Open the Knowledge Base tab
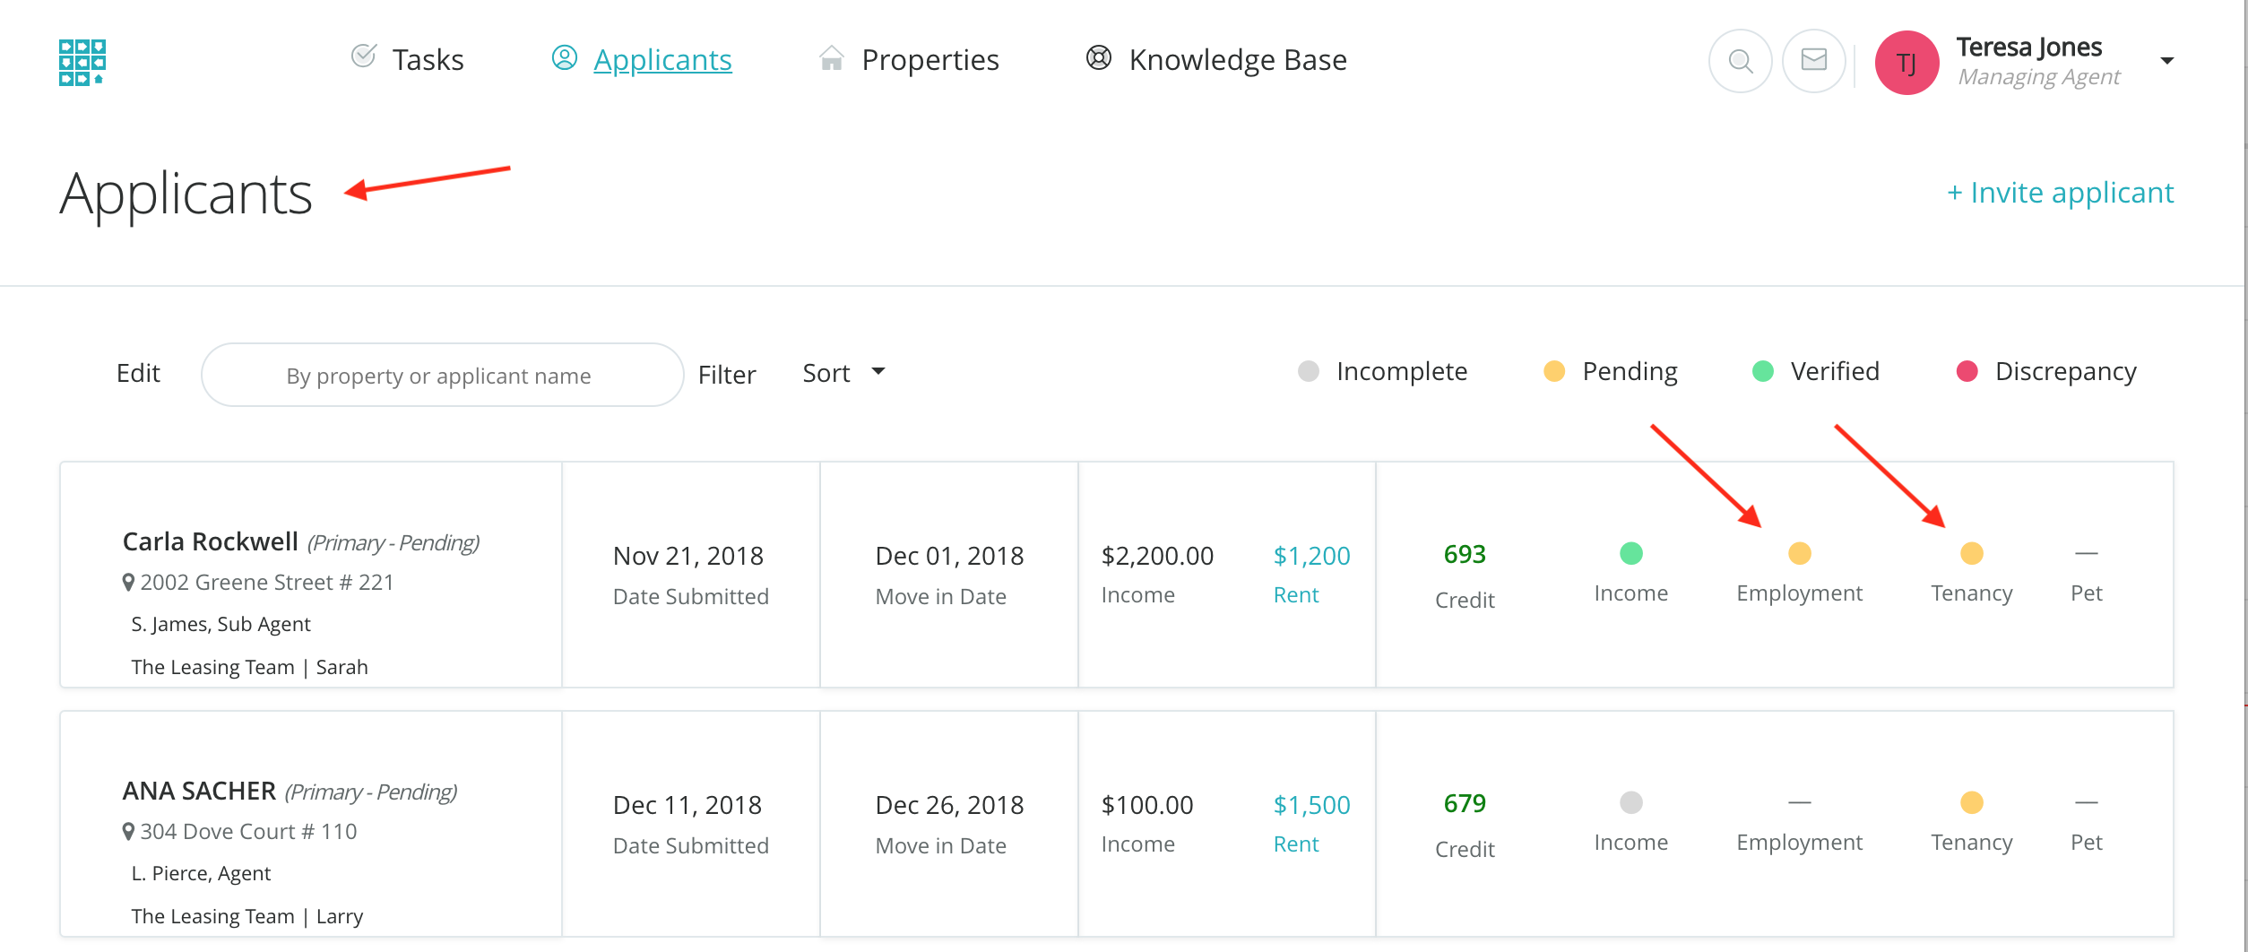This screenshot has height=952, width=2248. [x=1216, y=59]
